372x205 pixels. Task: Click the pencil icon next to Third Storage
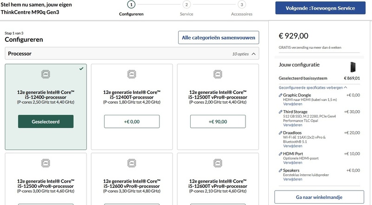(x=280, y=112)
